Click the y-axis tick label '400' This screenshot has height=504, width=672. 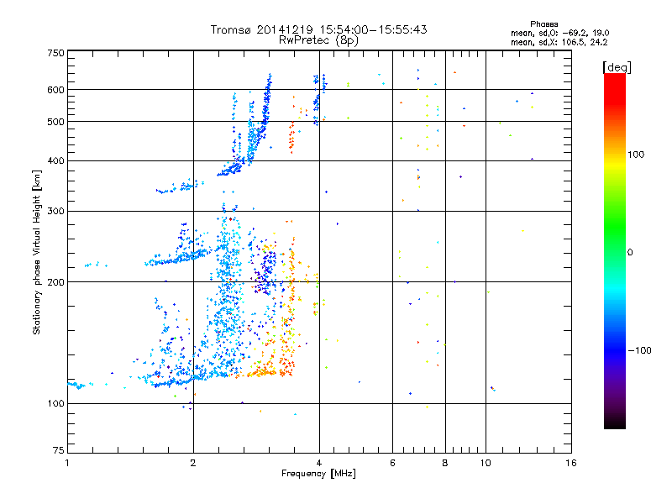coord(56,160)
